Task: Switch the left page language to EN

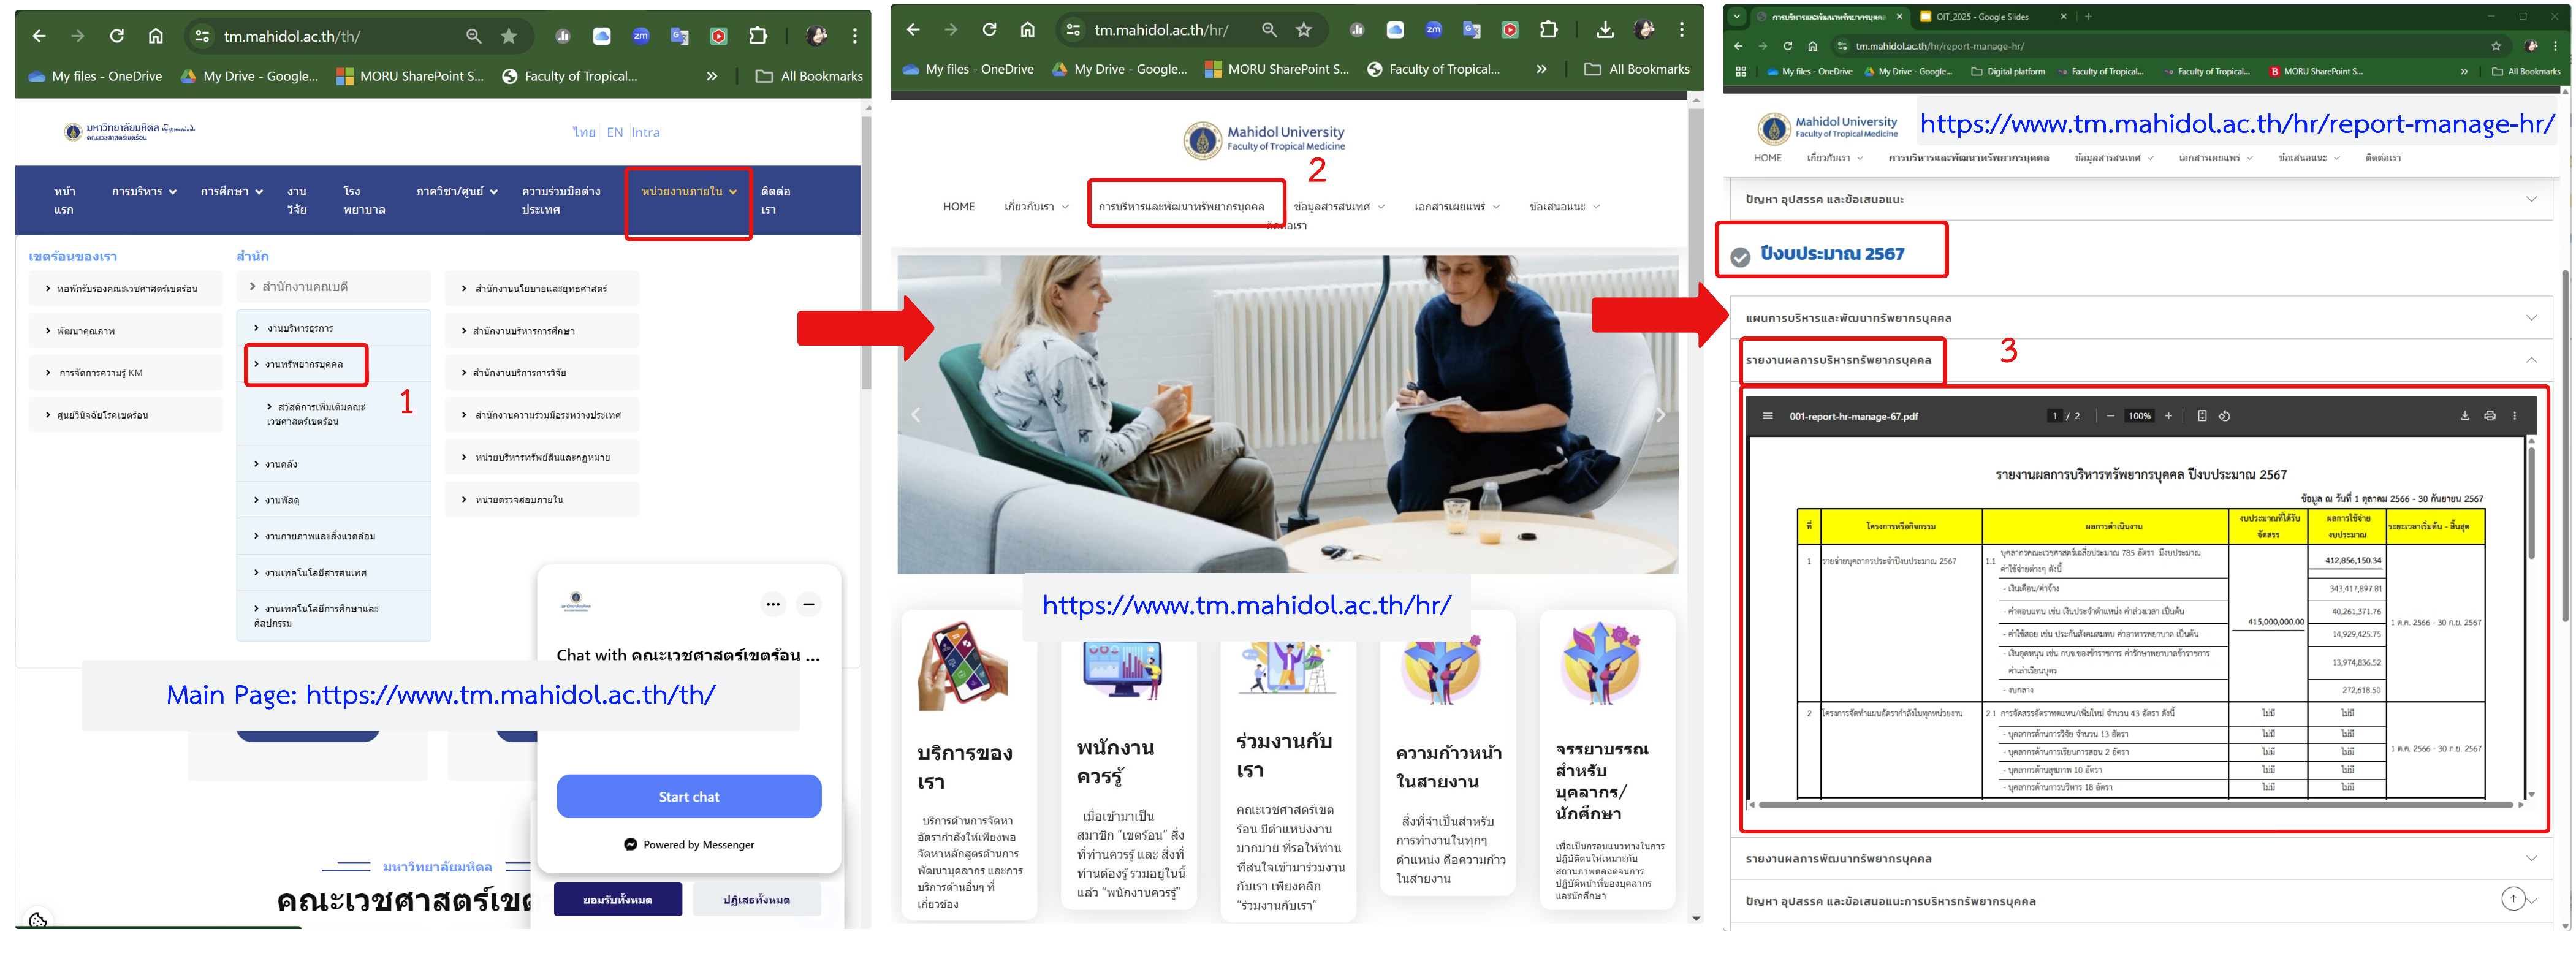Action: coord(615,132)
